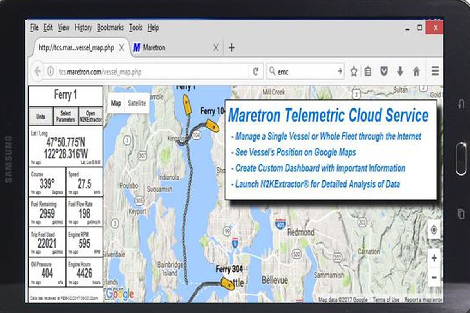Open the Terms of Use link
This screenshot has height=313, width=470.
386,300
